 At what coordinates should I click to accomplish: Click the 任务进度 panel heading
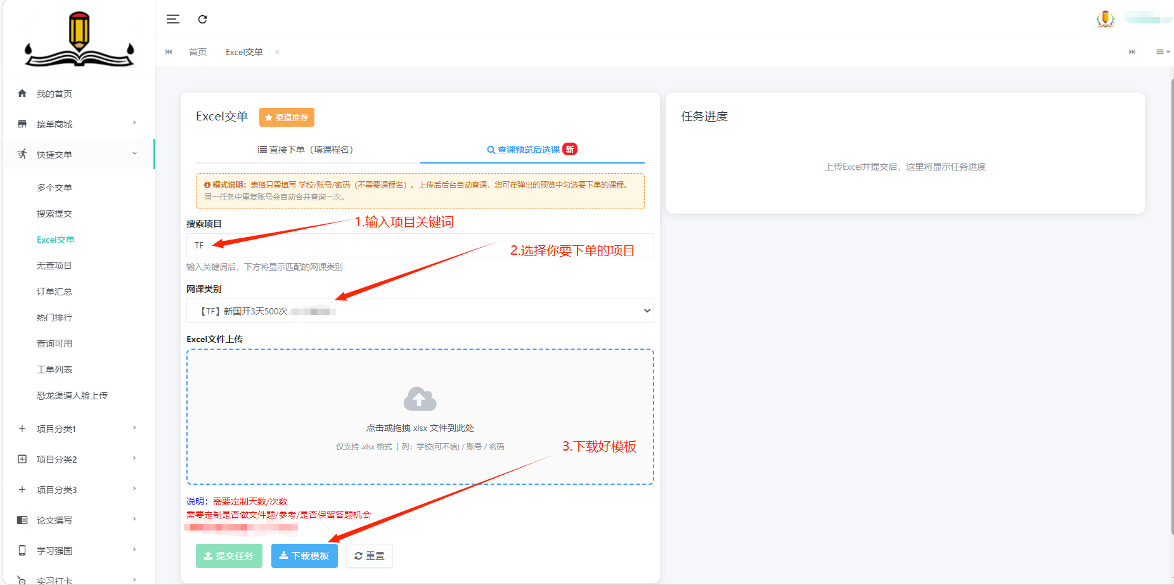tap(704, 117)
